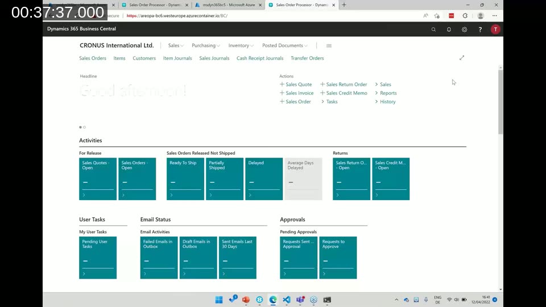Screen dimensions: 546x307
Task: Open the user account avatar T
Action: (x=495, y=29)
